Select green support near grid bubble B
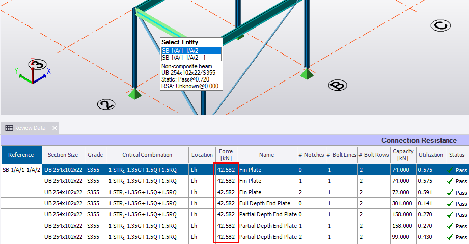This screenshot has width=469, height=244. tap(306, 74)
